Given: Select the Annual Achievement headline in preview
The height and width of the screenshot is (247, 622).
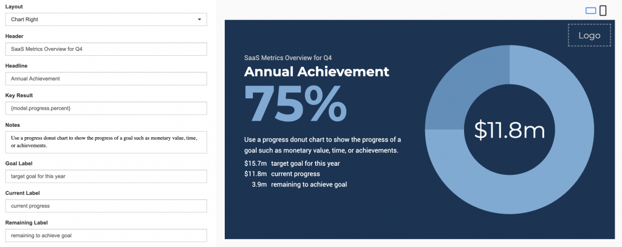Looking at the screenshot, I should 316,72.
